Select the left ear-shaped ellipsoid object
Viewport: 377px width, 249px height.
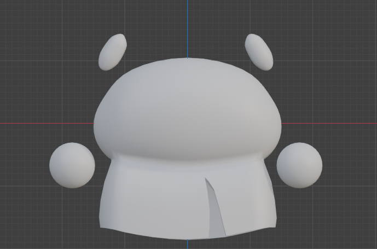tap(113, 52)
